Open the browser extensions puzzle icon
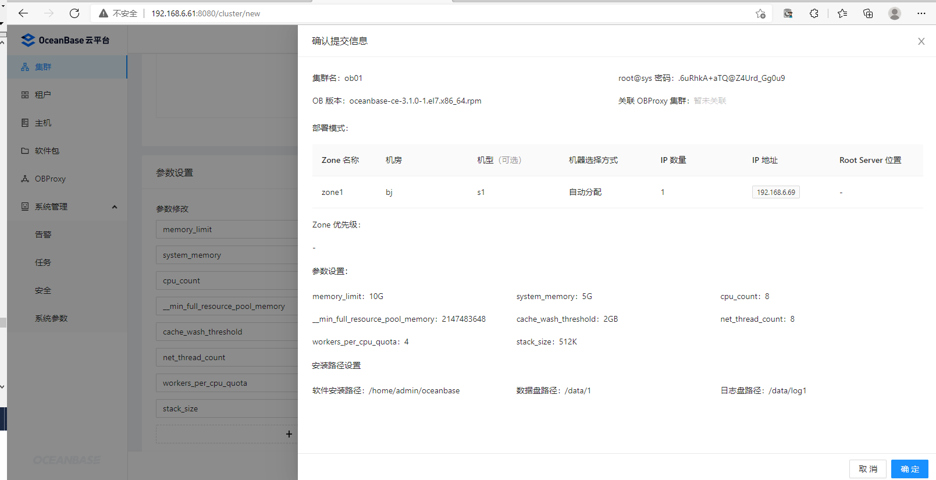This screenshot has height=480, width=936. coord(814,13)
